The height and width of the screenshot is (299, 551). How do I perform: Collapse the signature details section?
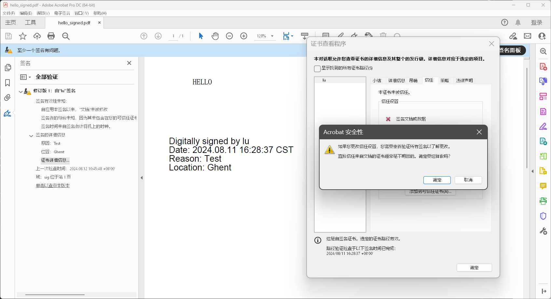[x=31, y=136]
